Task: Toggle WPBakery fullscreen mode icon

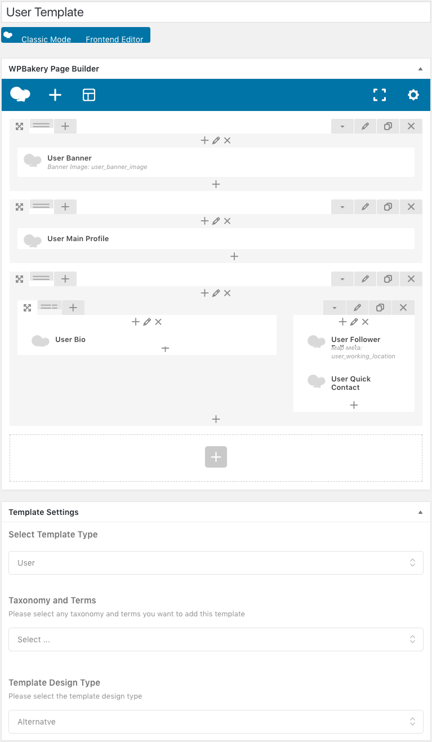Action: tap(380, 95)
